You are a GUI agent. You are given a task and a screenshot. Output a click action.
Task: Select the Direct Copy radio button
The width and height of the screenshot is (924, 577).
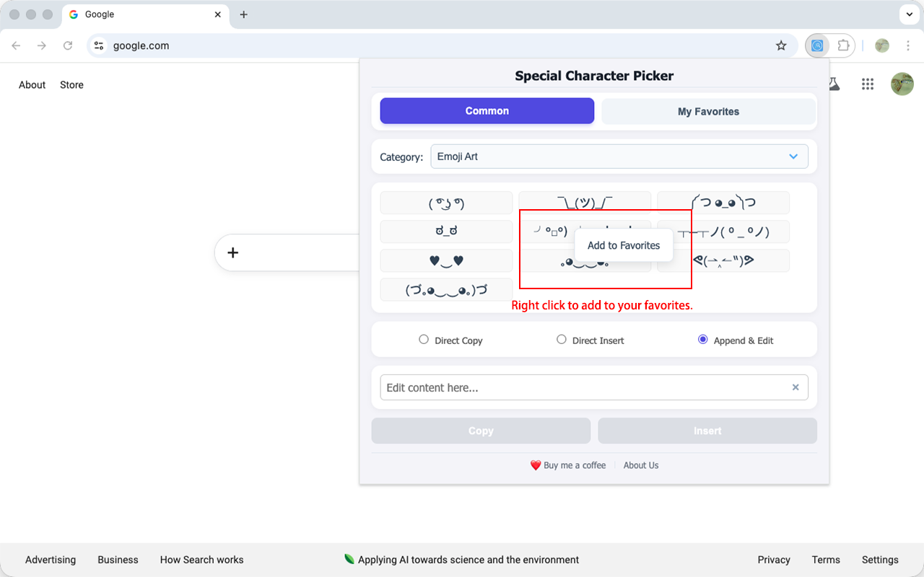coord(424,339)
